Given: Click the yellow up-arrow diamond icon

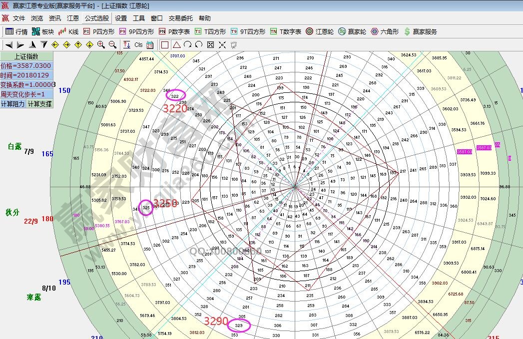Looking at the screenshot, I should click(78, 44).
